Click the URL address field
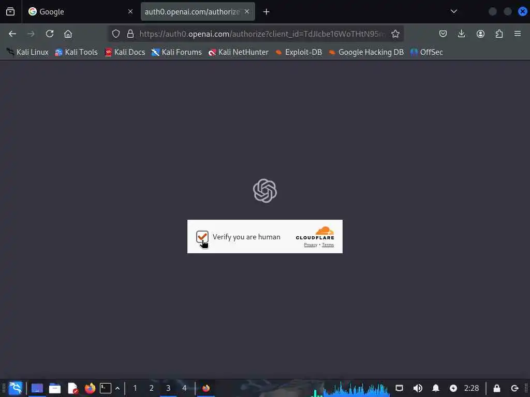This screenshot has height=397, width=530. (262, 34)
